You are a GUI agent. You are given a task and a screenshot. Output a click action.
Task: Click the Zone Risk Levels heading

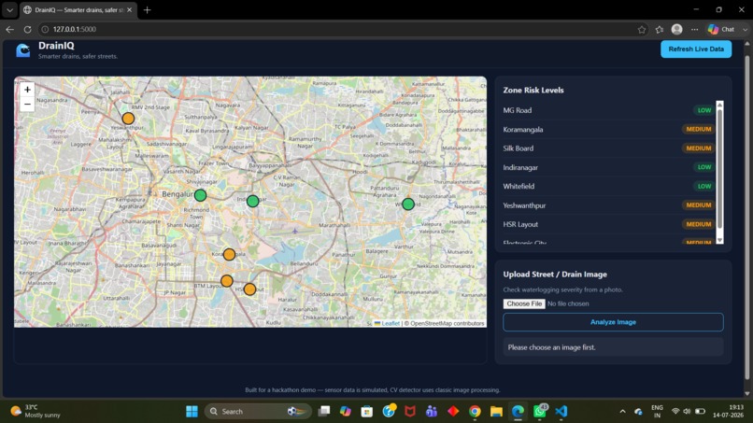533,91
